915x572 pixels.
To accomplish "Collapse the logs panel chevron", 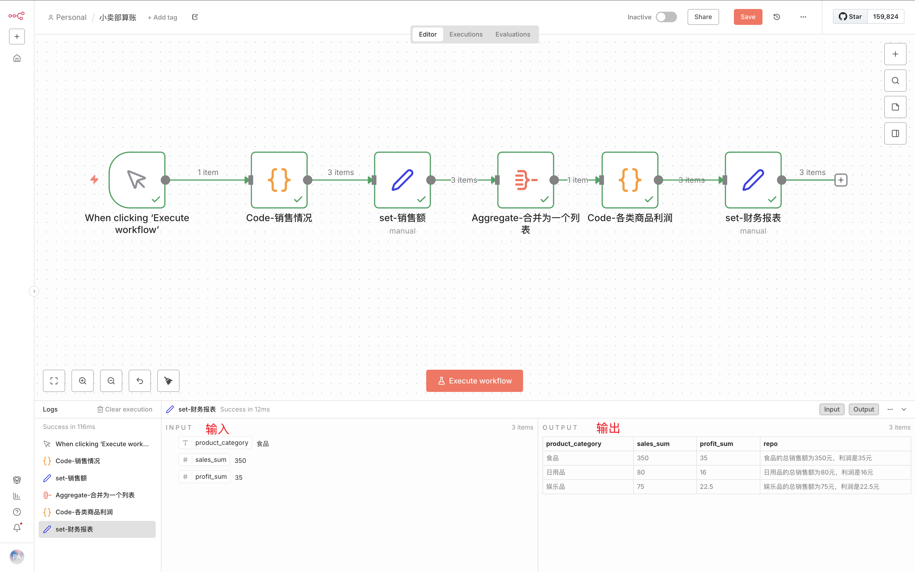I will click(x=904, y=409).
